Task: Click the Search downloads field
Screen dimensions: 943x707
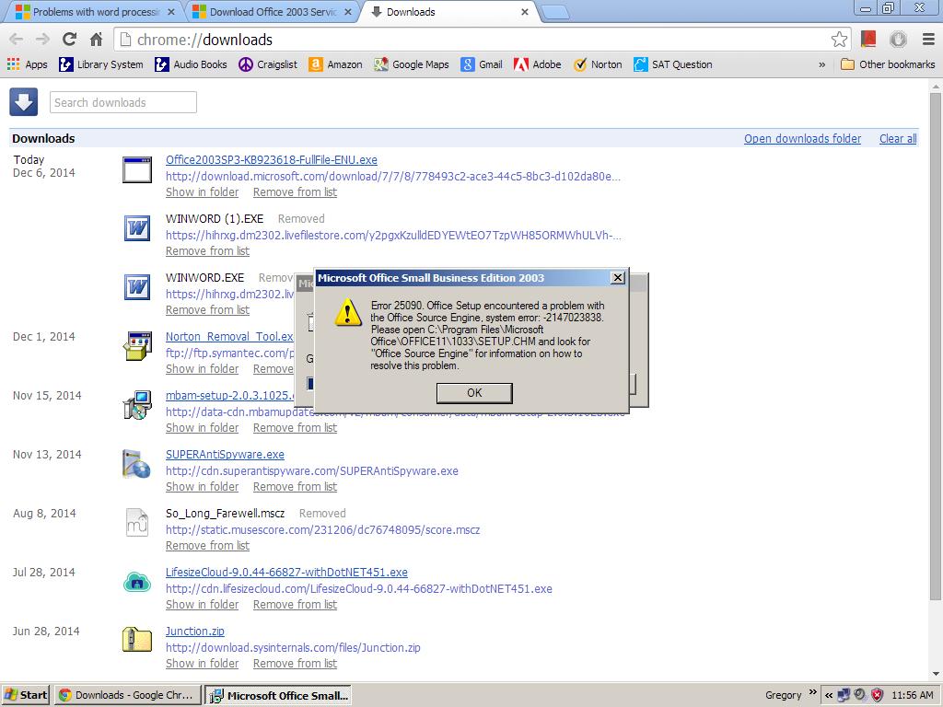Action: click(123, 102)
